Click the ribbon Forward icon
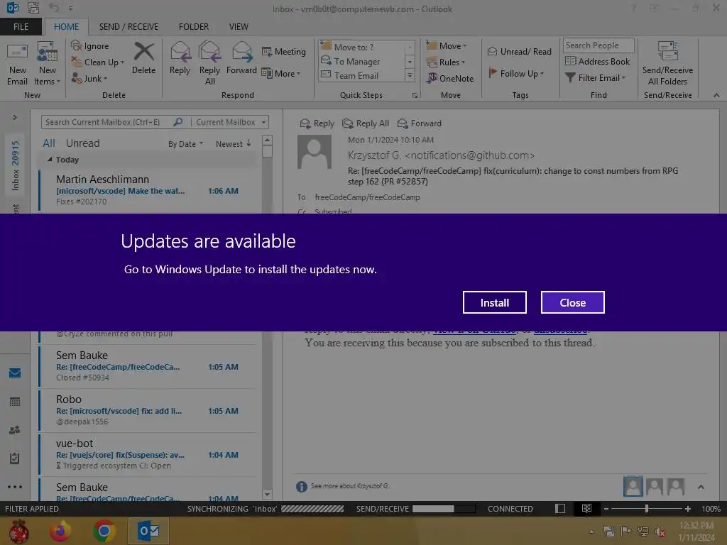The width and height of the screenshot is (727, 545). (241, 58)
